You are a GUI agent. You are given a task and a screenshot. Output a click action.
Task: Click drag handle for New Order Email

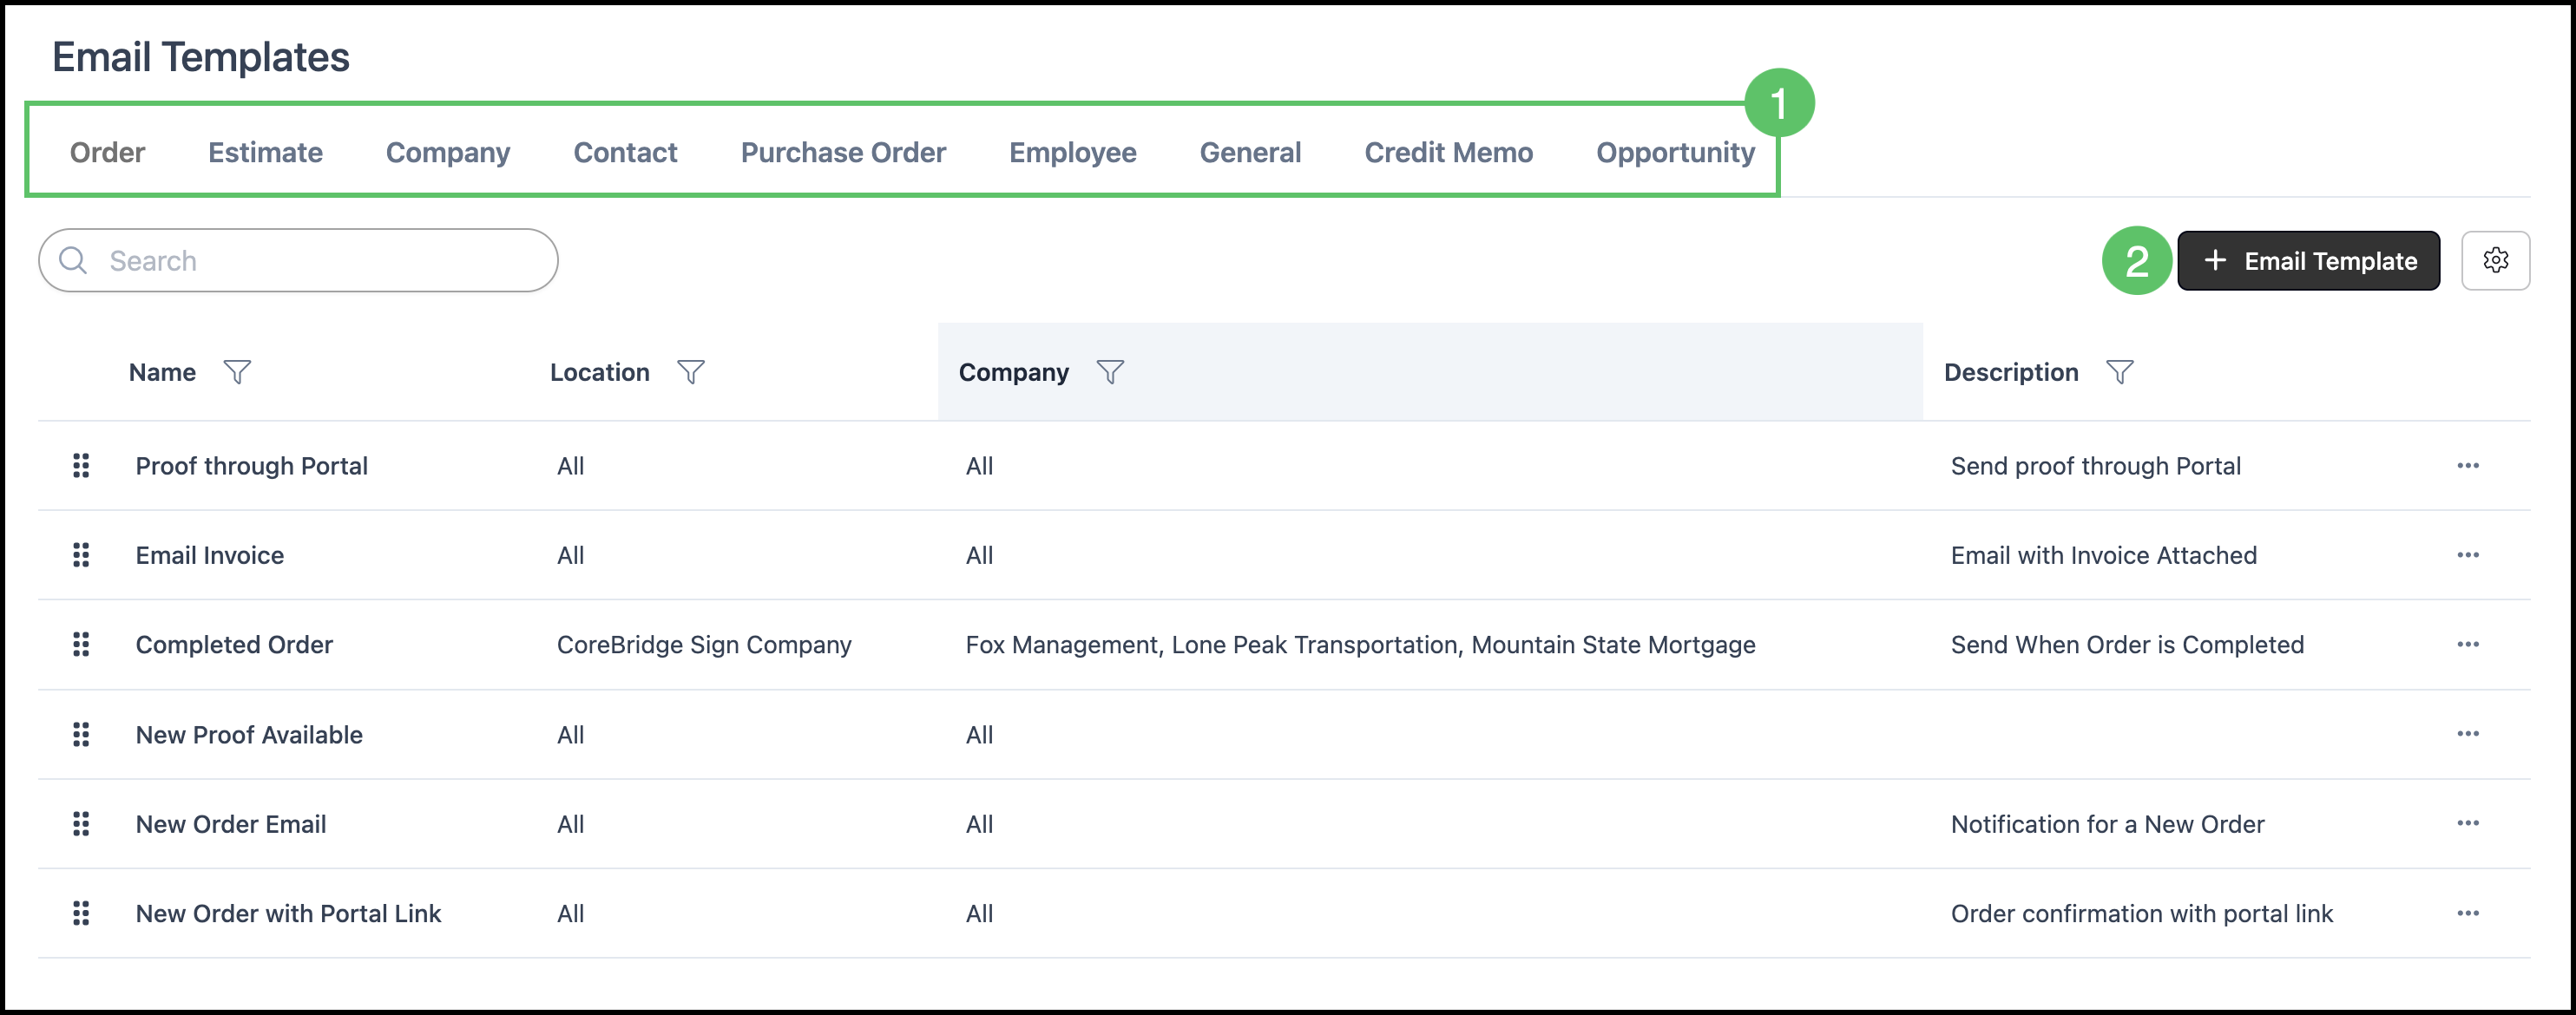[81, 824]
